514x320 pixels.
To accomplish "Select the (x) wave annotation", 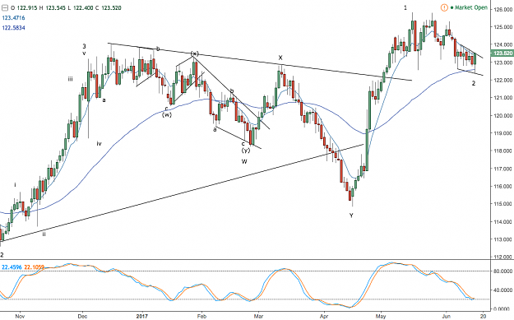I will pyautogui.click(x=195, y=53).
